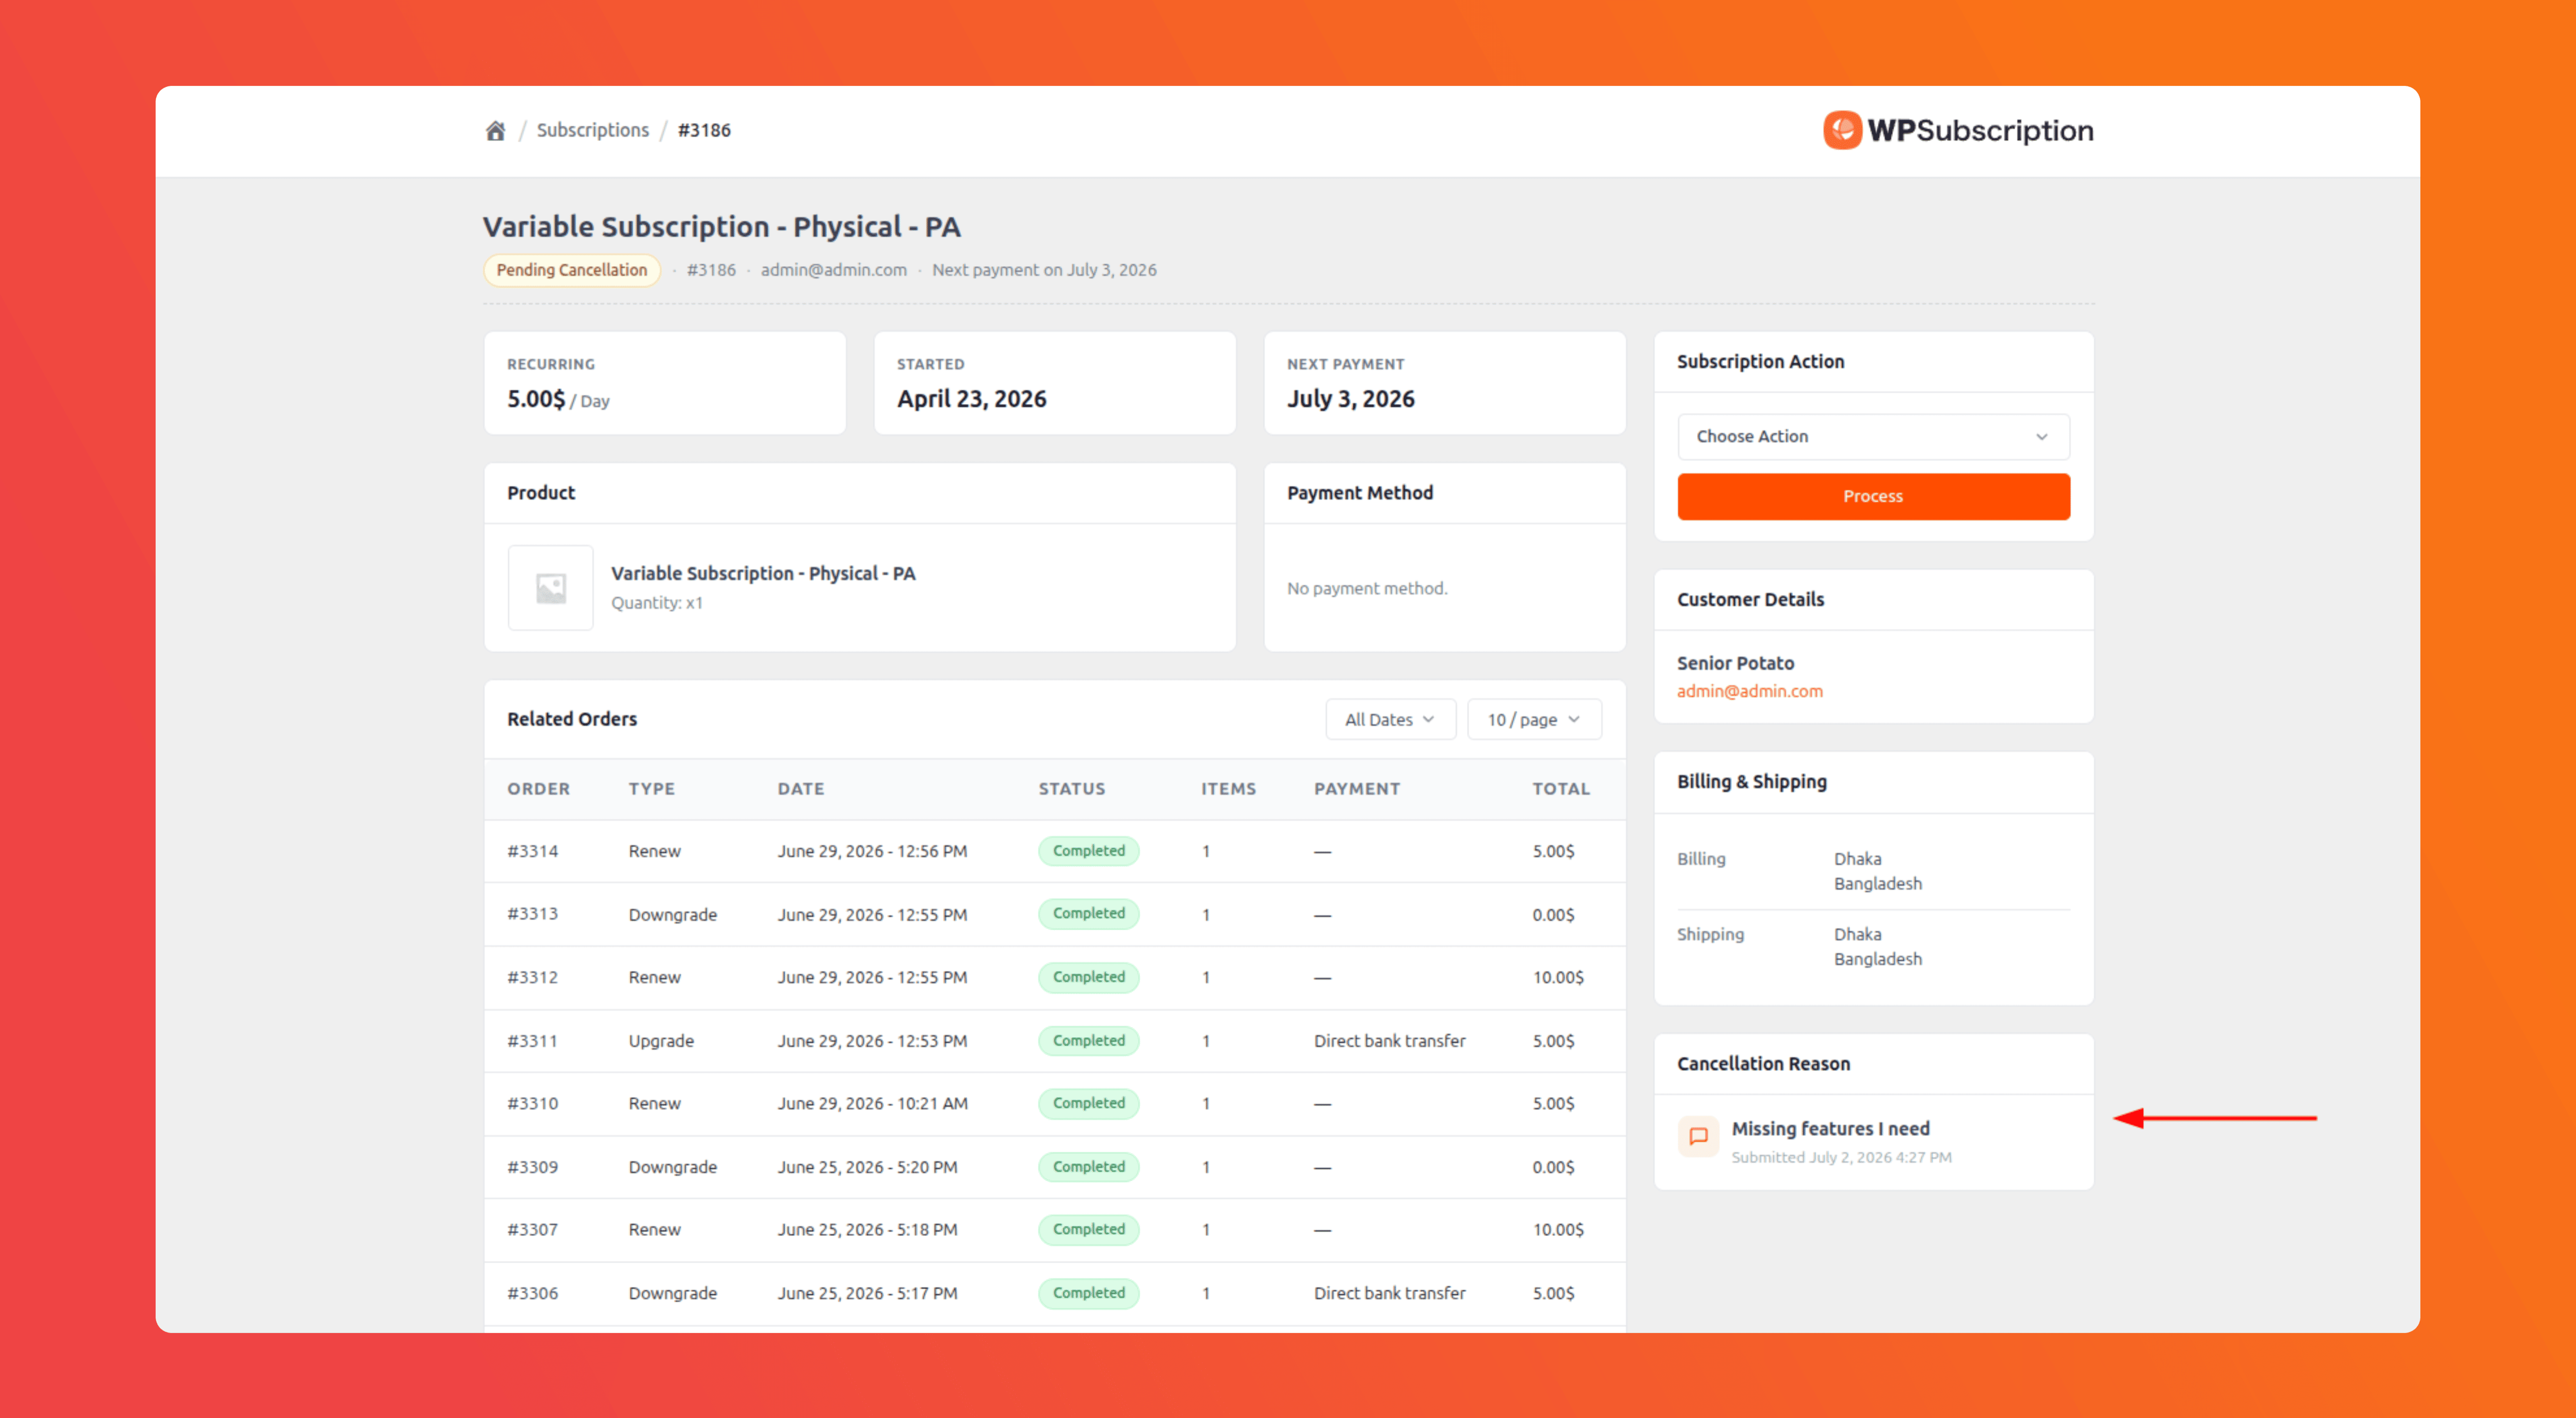Click the orange Process button
Viewport: 2576px width, 1418px height.
click(1873, 497)
